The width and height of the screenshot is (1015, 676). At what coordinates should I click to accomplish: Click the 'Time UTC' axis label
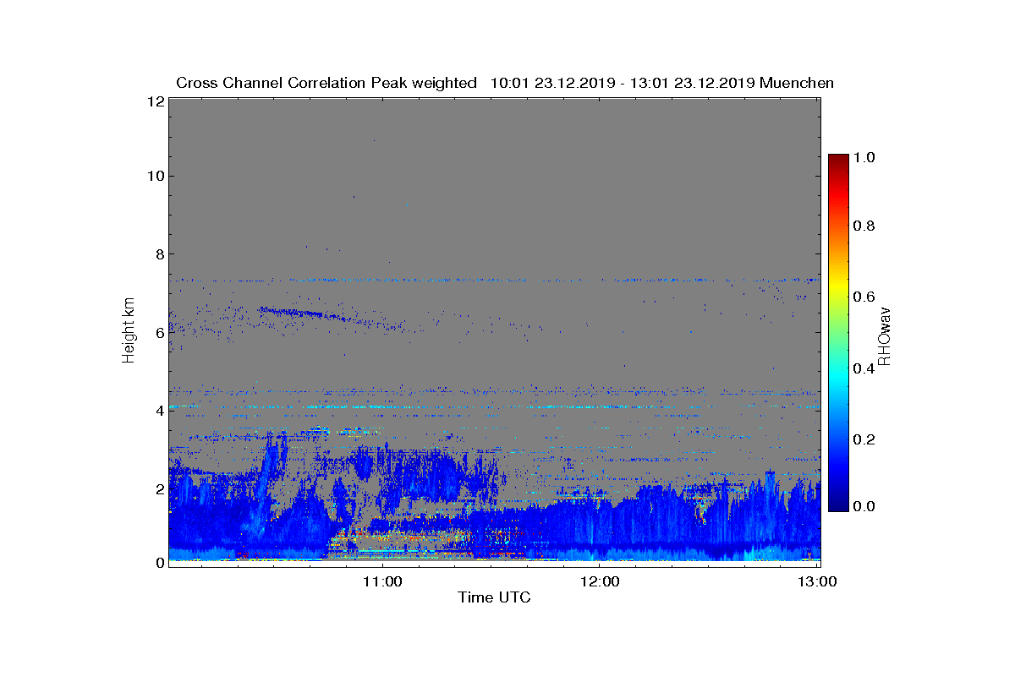[494, 597]
